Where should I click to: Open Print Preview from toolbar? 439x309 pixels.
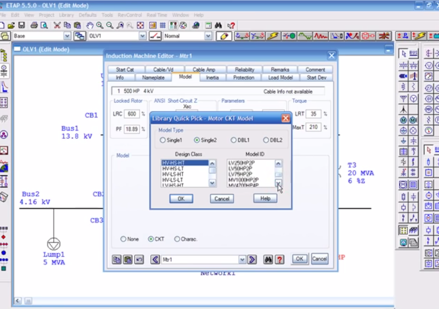44,25
